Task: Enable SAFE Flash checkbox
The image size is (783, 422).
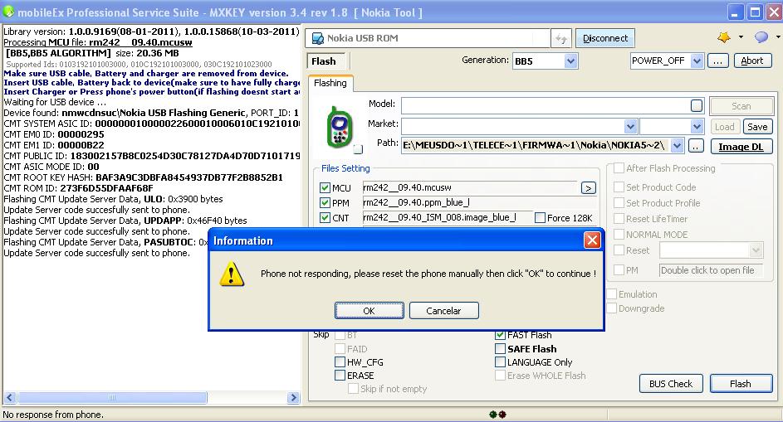Action: click(x=500, y=349)
